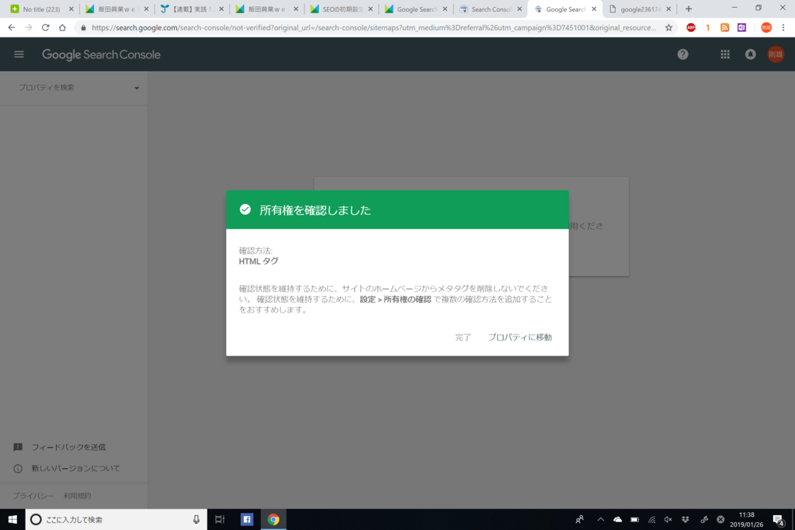Go back with the browser back arrow
The height and width of the screenshot is (530, 795).
pyautogui.click(x=12, y=27)
